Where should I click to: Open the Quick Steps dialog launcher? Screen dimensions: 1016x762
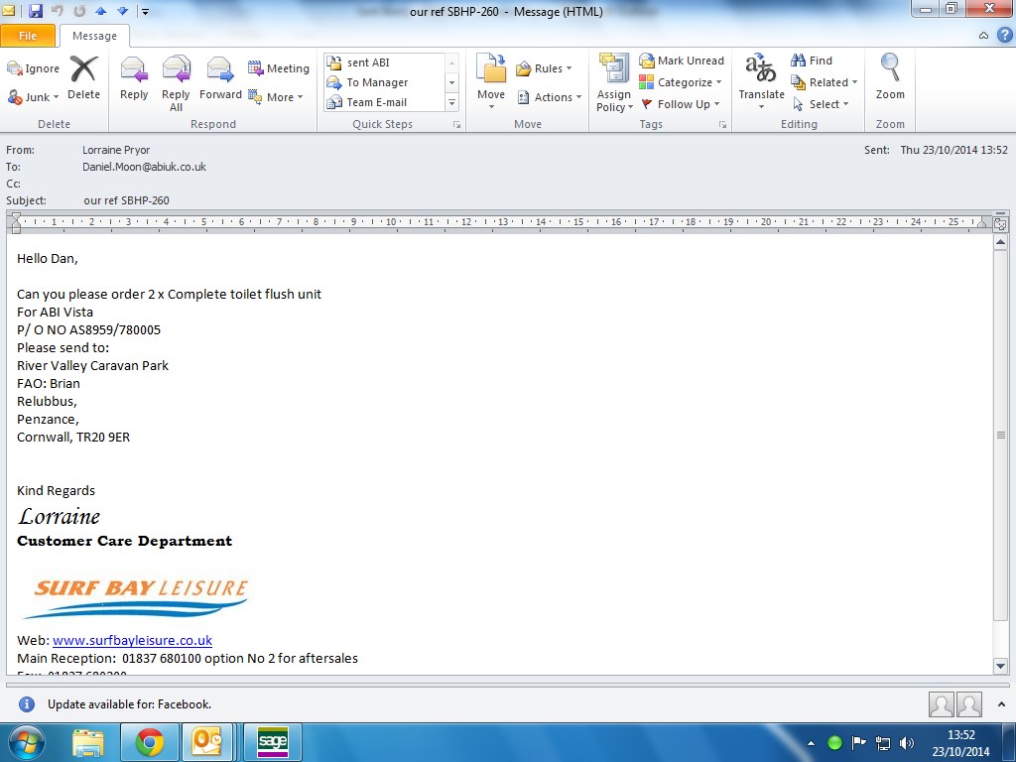point(456,124)
